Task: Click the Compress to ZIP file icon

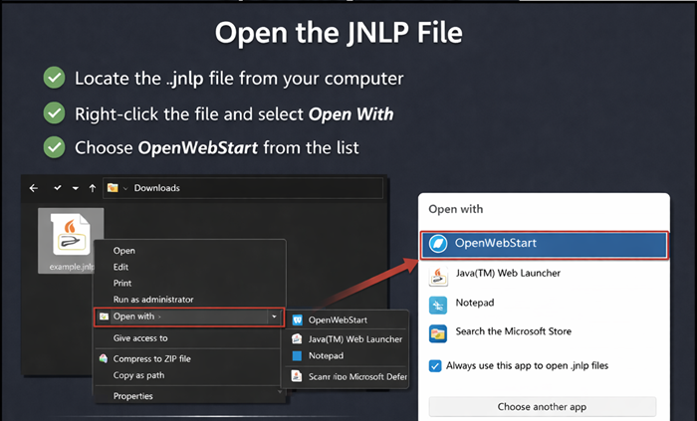Action: coord(104,358)
